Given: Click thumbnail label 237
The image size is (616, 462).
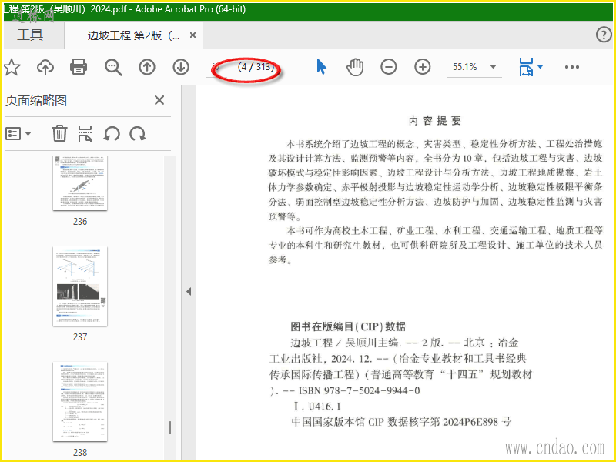Looking at the screenshot, I should tap(80, 337).
